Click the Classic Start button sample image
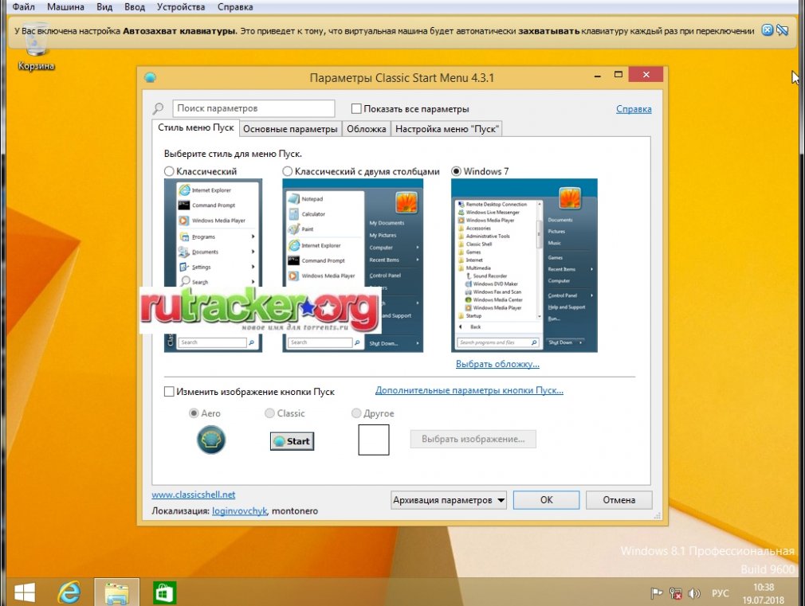The height and width of the screenshot is (606, 805). click(293, 441)
